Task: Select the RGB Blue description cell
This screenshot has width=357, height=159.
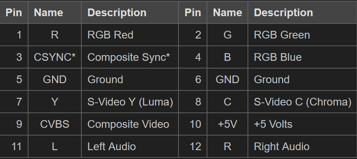Action: pos(278,57)
